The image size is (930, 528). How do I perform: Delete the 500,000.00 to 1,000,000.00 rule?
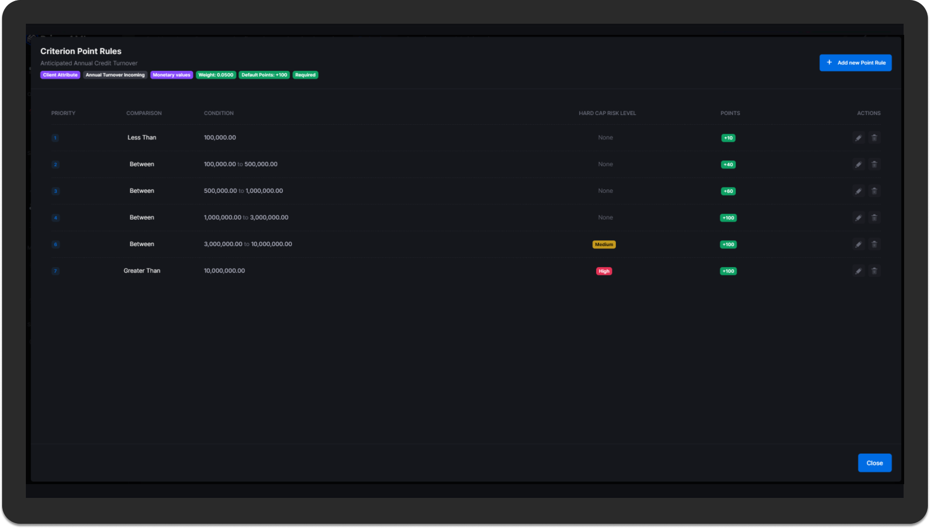(x=874, y=191)
